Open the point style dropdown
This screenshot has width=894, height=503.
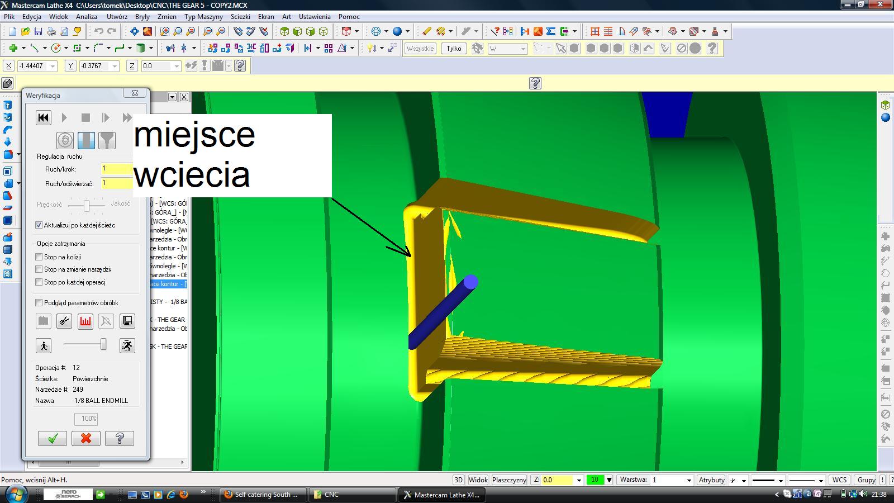pyautogui.click(x=744, y=480)
